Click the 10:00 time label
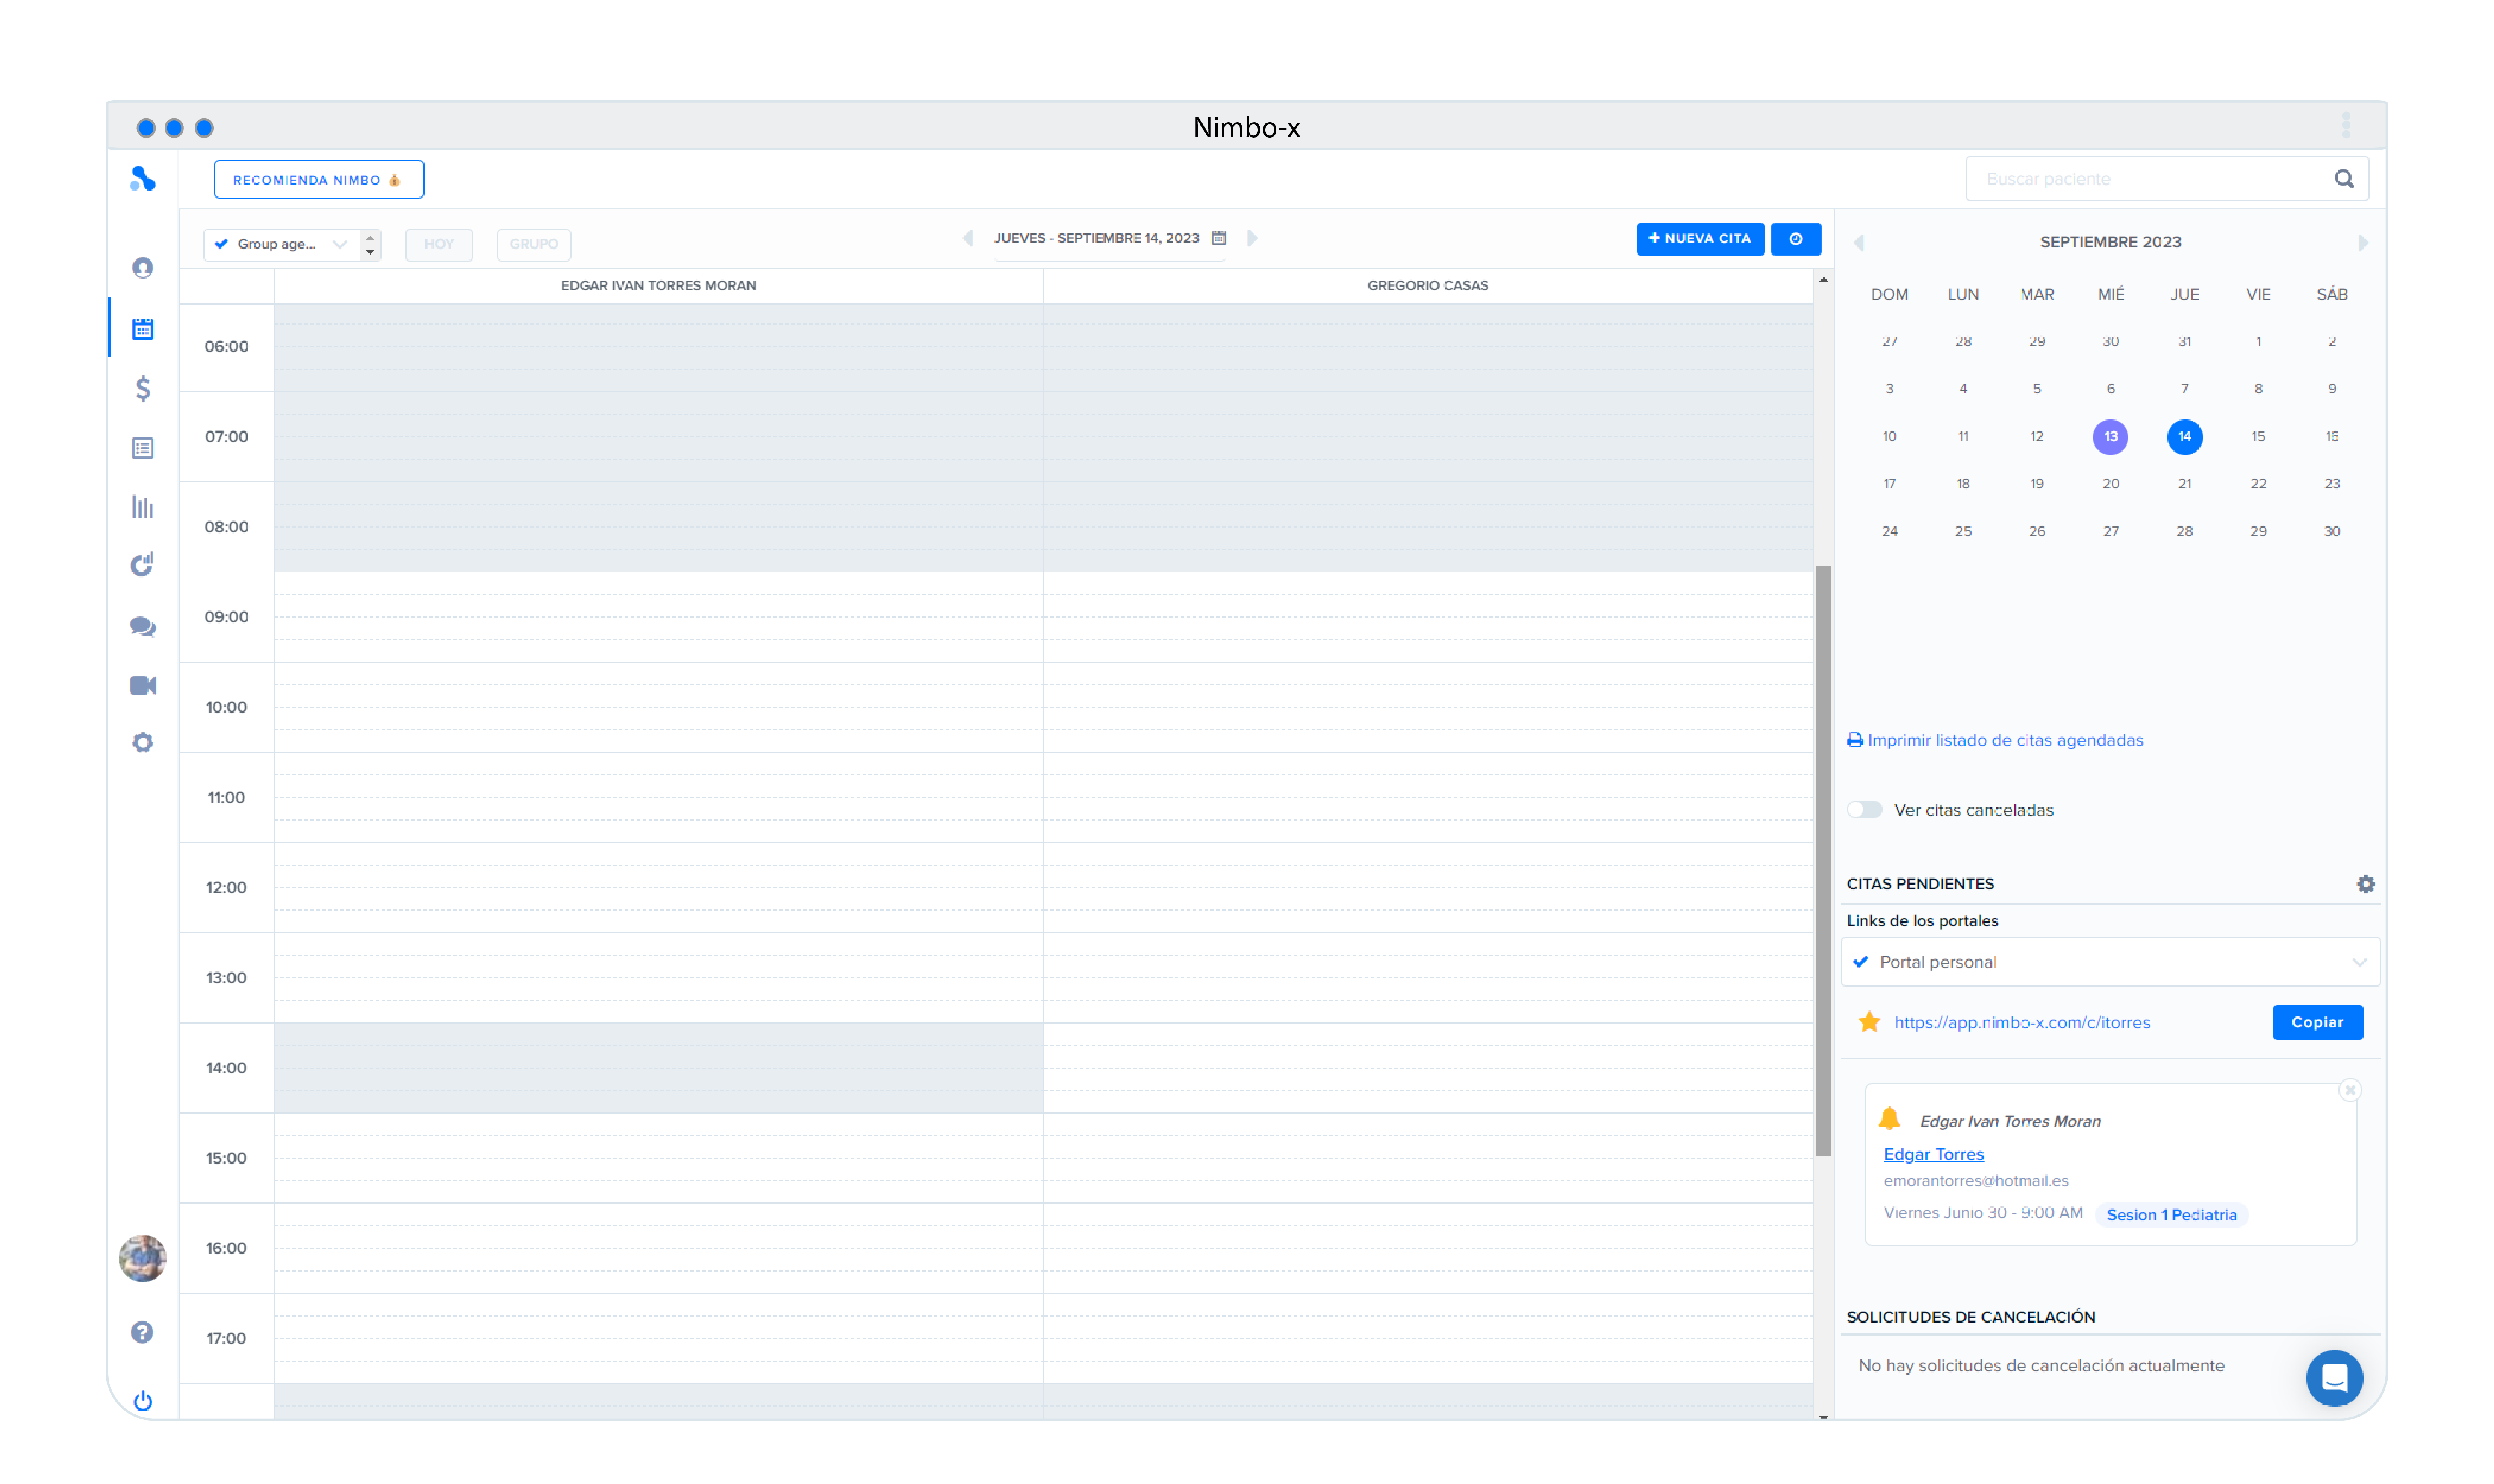This screenshot has width=2494, height=1484. 226,707
